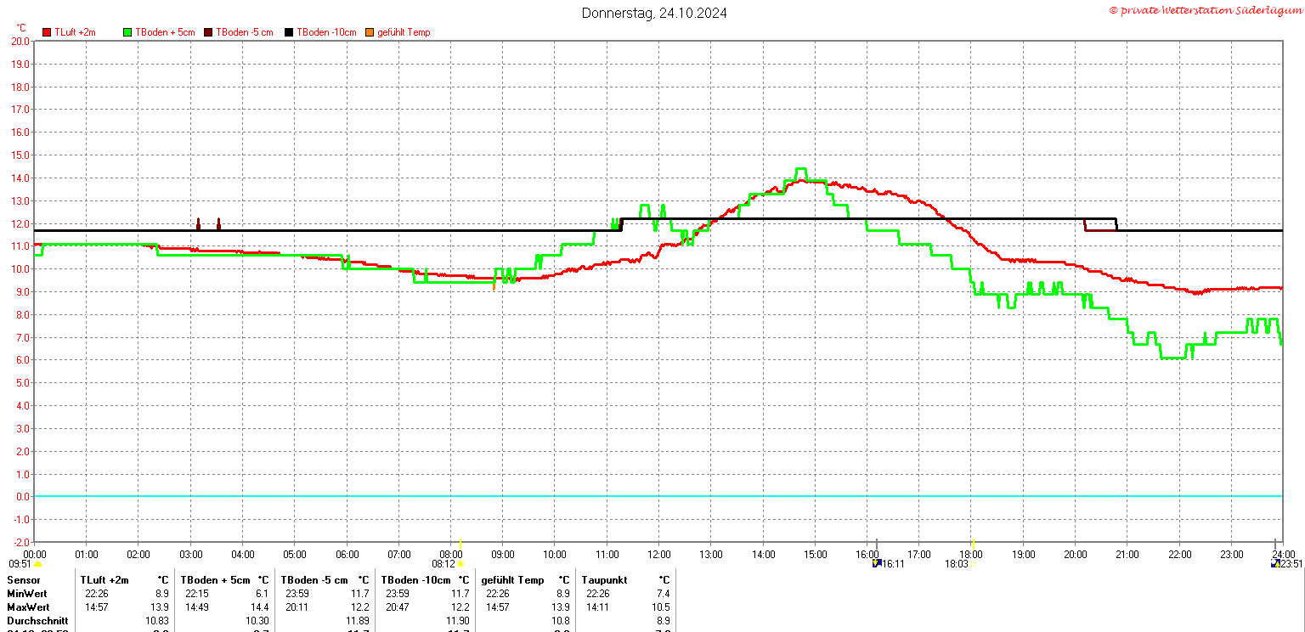
Task: Click the TLuft +2m column header in table
Action: coord(105,580)
